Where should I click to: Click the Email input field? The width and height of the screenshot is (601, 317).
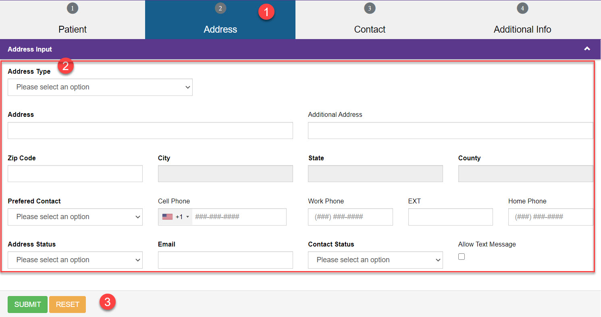click(x=225, y=260)
